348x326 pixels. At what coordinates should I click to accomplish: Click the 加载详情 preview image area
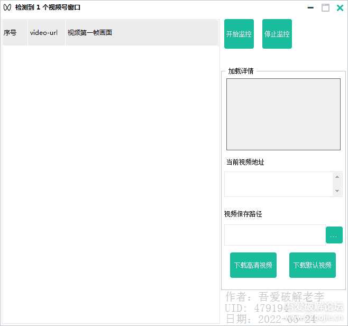tap(283, 114)
